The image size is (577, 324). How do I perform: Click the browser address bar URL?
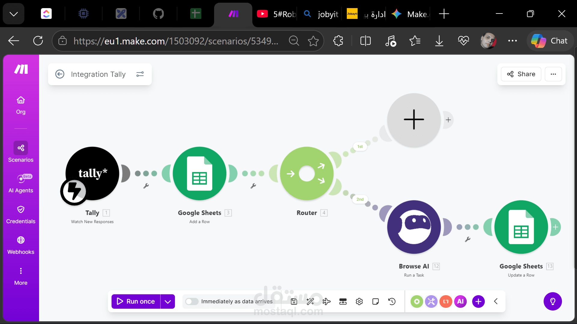coord(176,41)
